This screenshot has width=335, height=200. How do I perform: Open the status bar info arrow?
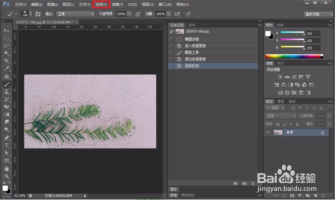pos(85,196)
